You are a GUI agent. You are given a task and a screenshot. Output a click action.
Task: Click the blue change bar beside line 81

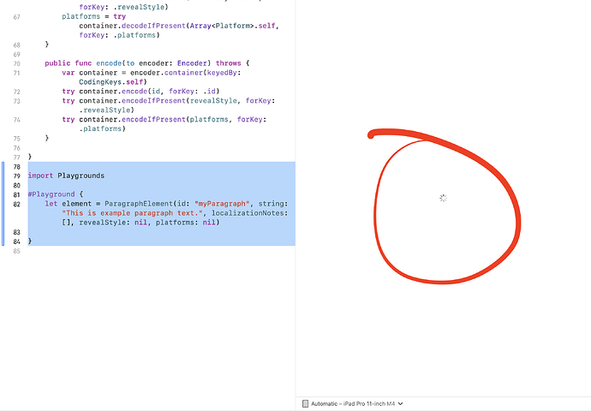click(3, 204)
